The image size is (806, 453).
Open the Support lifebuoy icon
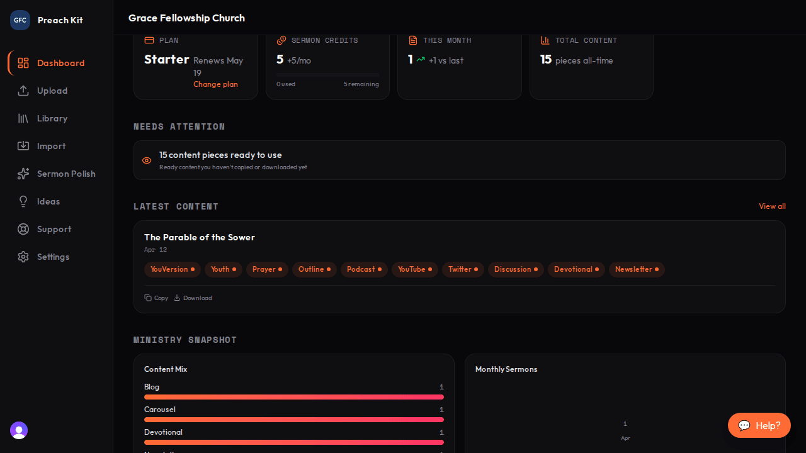[x=23, y=229]
